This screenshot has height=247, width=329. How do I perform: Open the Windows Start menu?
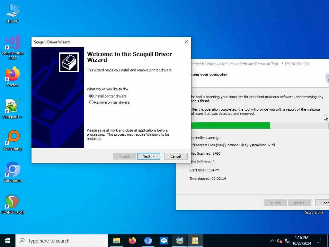click(8, 241)
